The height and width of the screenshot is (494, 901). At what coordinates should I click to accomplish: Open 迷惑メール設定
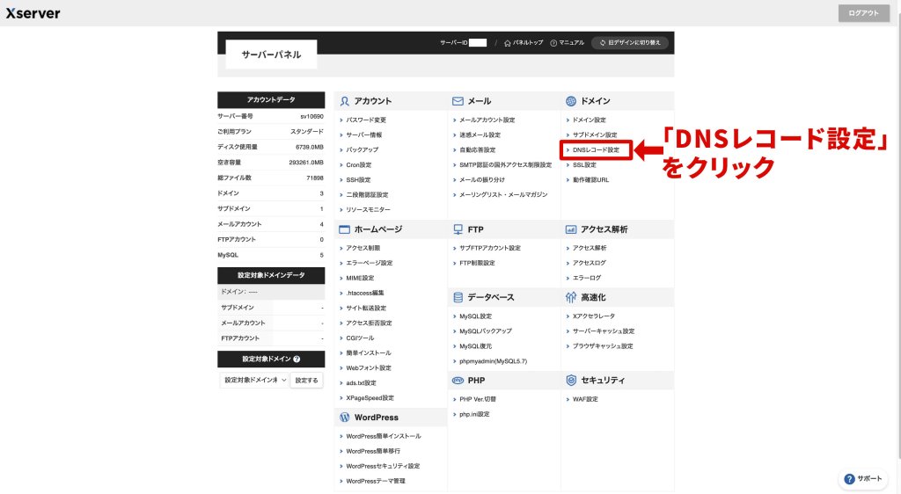(480, 134)
